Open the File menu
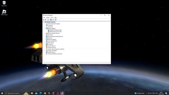The image size is (169, 95). click(44, 18)
